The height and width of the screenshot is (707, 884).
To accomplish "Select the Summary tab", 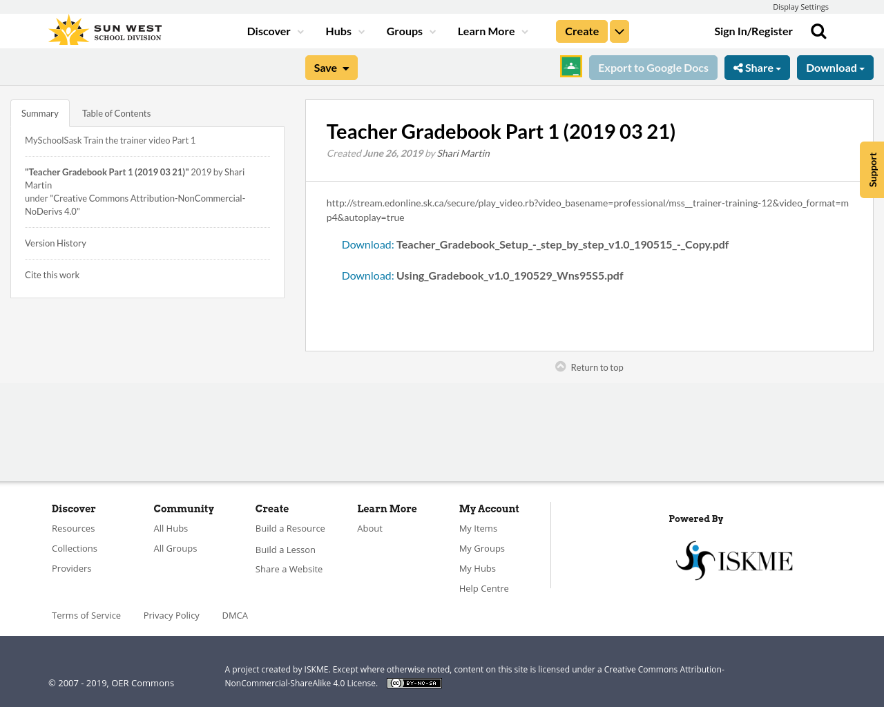I will [x=39, y=112].
